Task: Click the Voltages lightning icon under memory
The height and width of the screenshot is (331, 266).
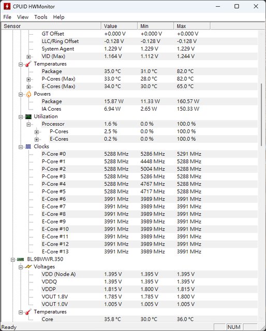Action: [28, 267]
